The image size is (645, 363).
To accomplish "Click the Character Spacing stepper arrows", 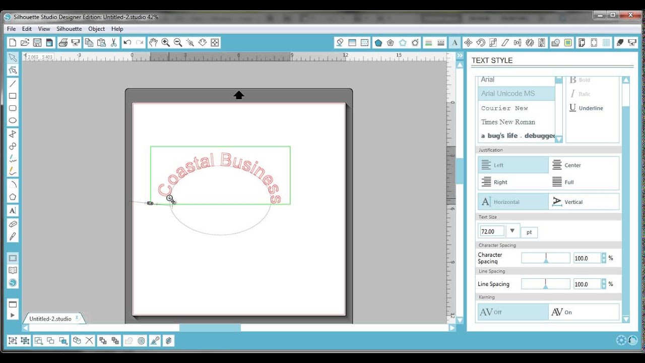I will tap(604, 258).
